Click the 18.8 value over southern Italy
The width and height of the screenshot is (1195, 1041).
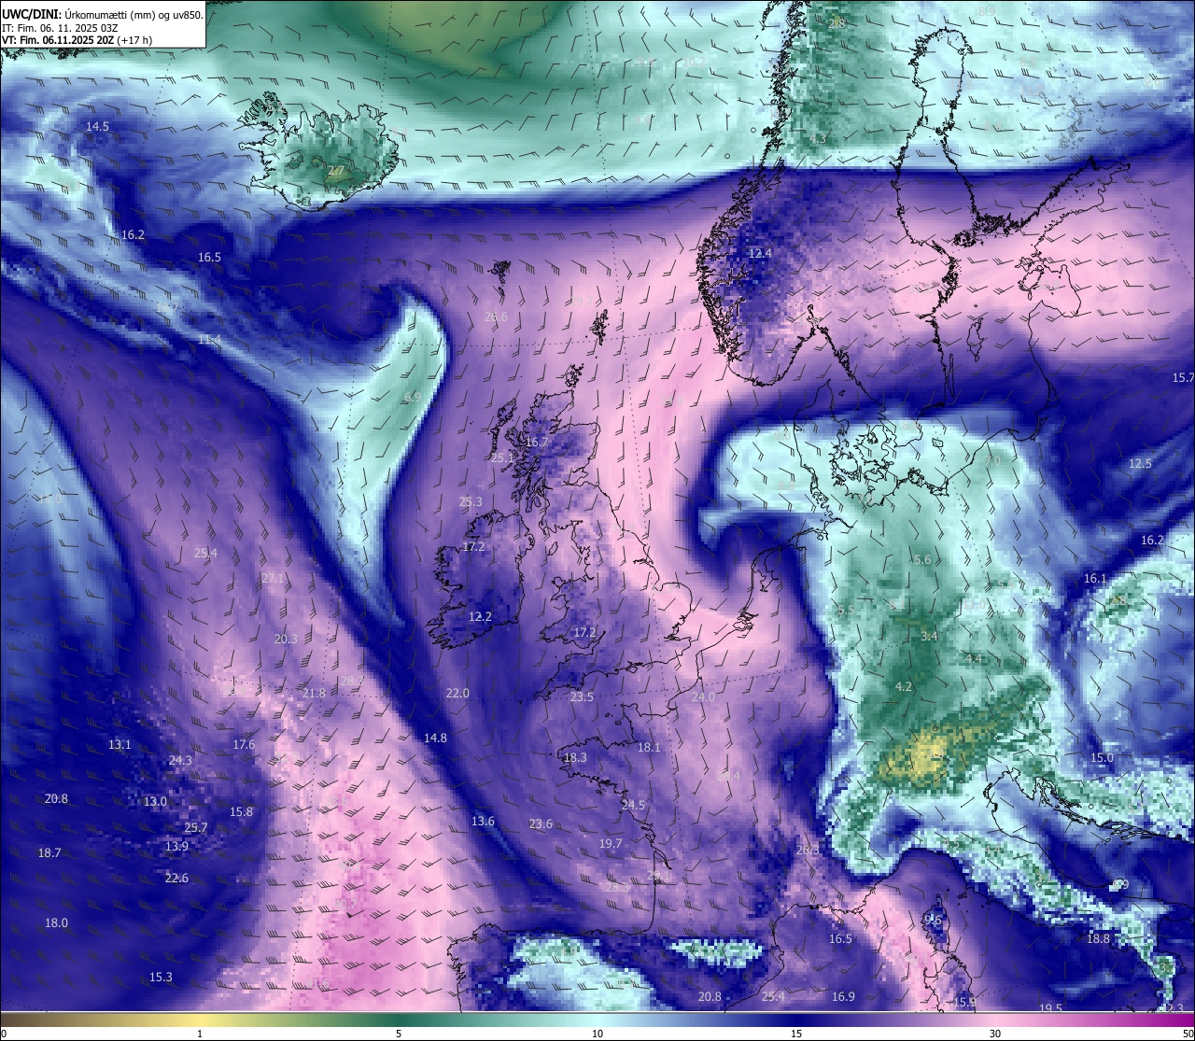(x=1098, y=939)
